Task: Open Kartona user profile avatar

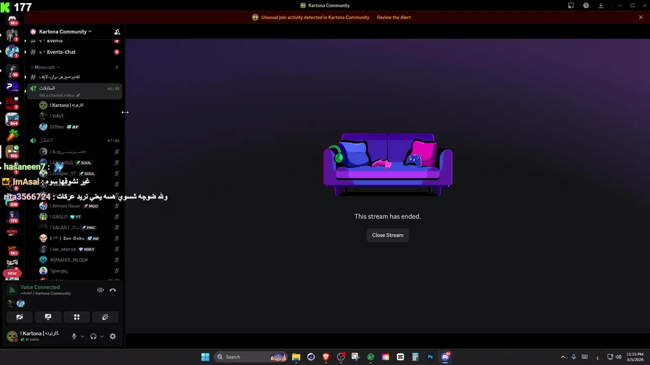Action: click(12, 336)
